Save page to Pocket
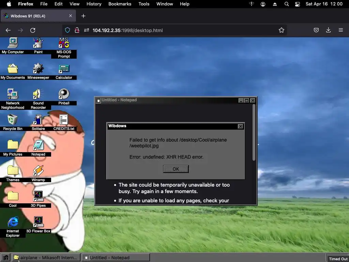The image size is (349, 262). click(316, 30)
